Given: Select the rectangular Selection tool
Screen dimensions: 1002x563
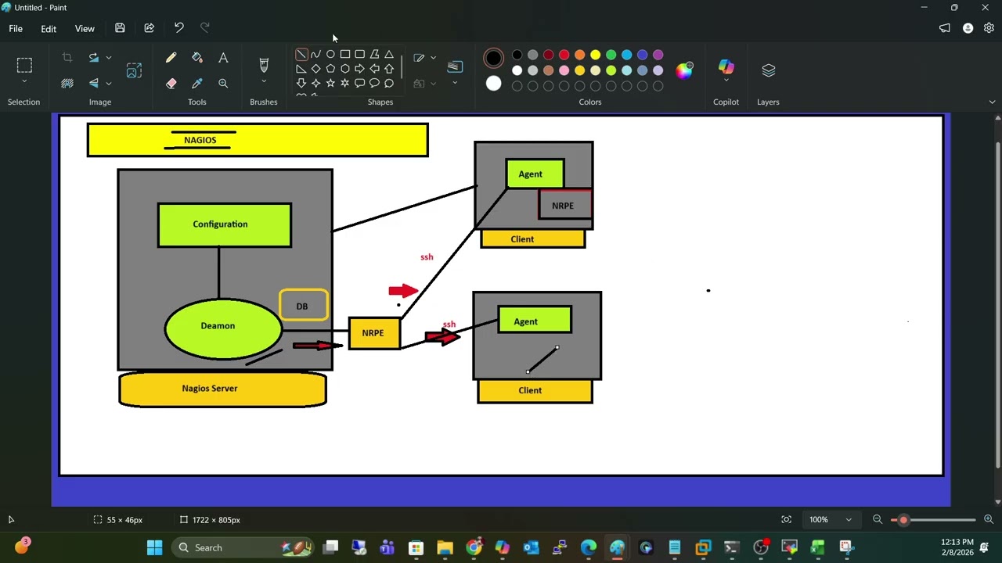Looking at the screenshot, I should (24, 64).
